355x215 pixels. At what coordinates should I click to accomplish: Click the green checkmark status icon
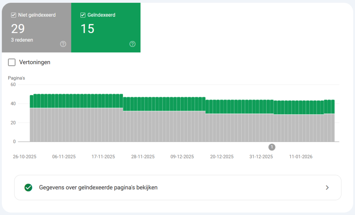(x=29, y=187)
